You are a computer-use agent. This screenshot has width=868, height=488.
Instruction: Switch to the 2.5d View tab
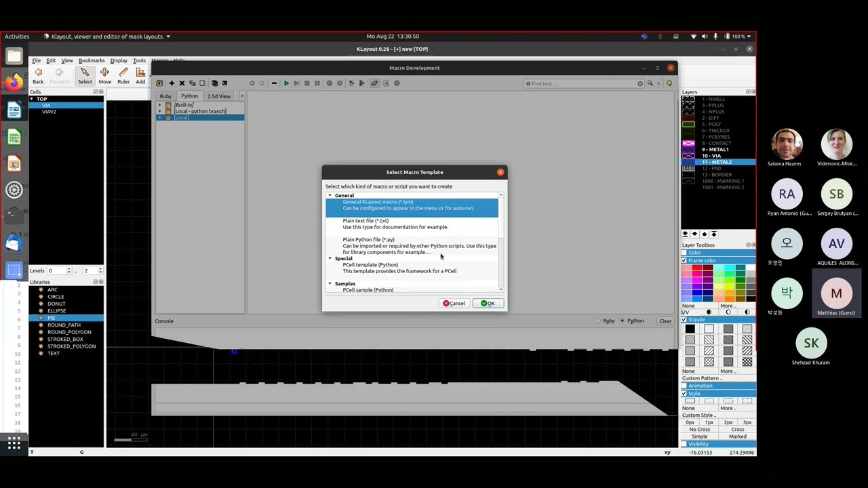(x=218, y=96)
